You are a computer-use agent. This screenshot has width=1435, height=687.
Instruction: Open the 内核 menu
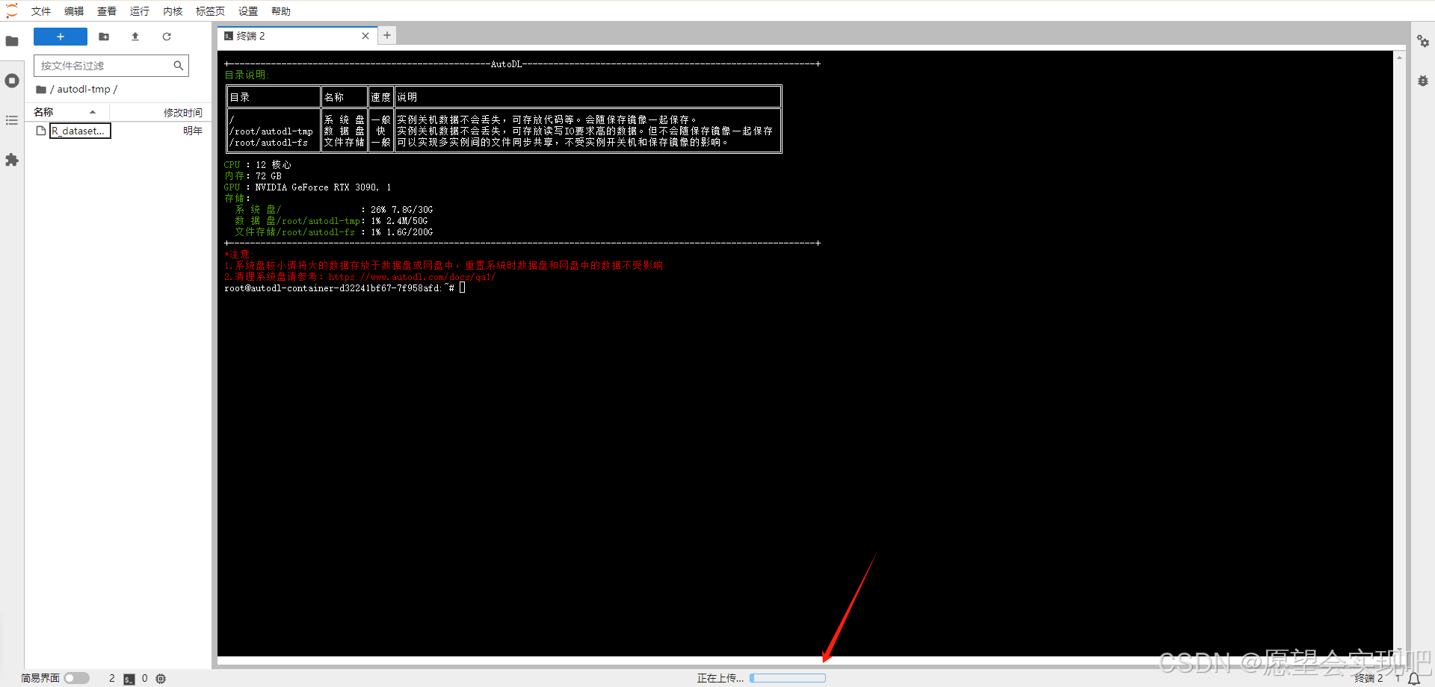tap(173, 11)
